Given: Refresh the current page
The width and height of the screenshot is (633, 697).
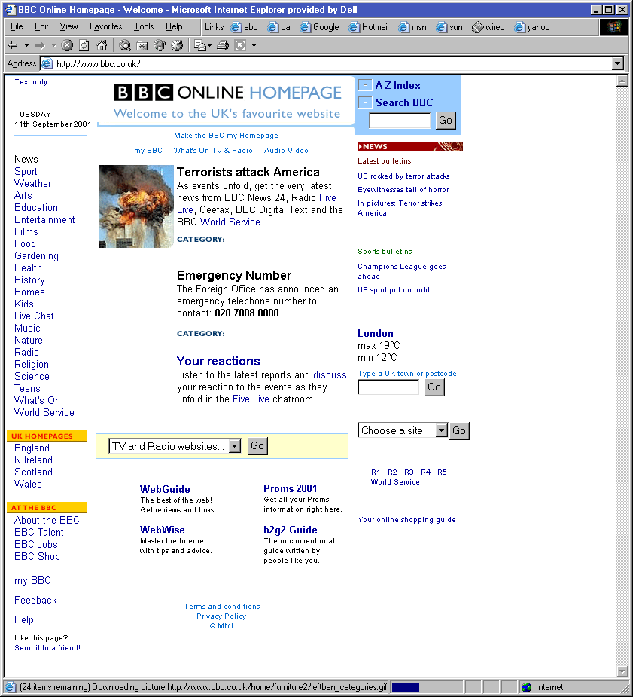Looking at the screenshot, I should [x=84, y=45].
